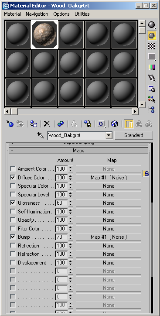Click Go Forward to Sibling icon

click(149, 124)
